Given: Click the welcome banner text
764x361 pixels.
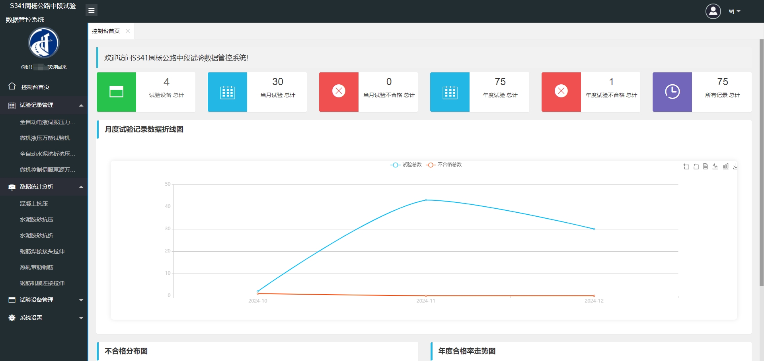Looking at the screenshot, I should [x=176, y=58].
